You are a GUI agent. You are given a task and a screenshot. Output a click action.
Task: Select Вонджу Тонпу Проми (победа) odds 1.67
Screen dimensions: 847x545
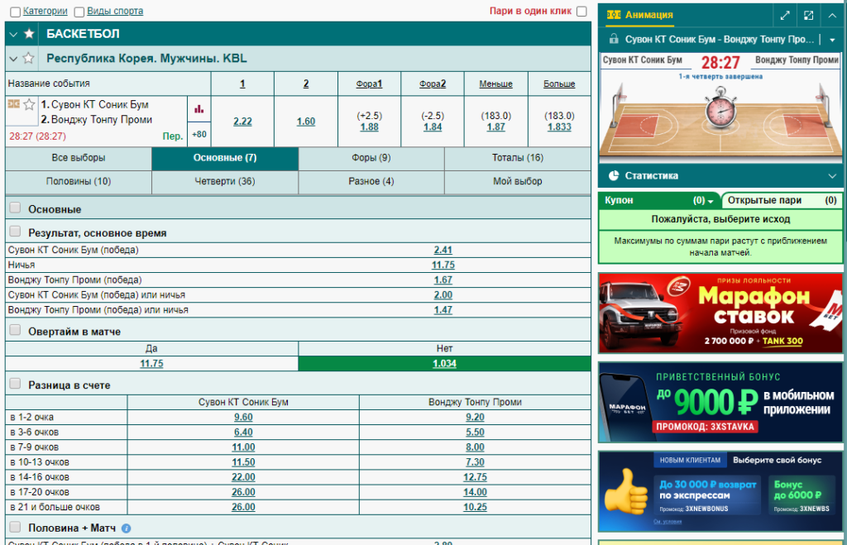(443, 280)
